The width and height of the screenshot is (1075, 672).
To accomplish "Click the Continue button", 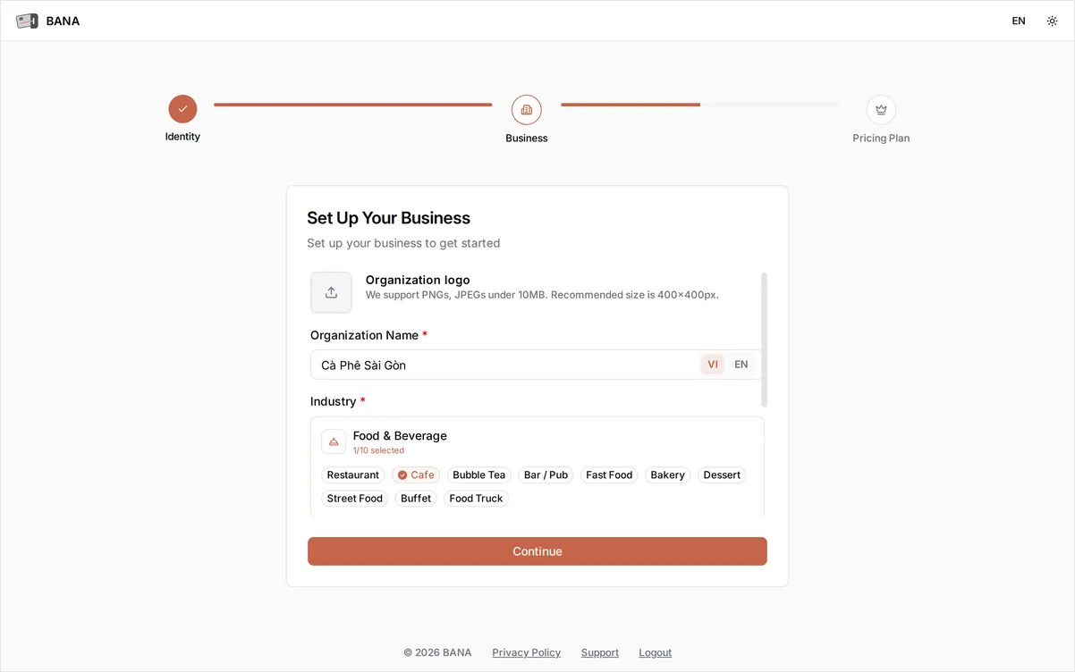I will tap(537, 551).
